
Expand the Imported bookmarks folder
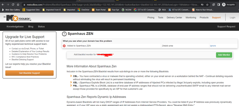(x=69, y=10)
